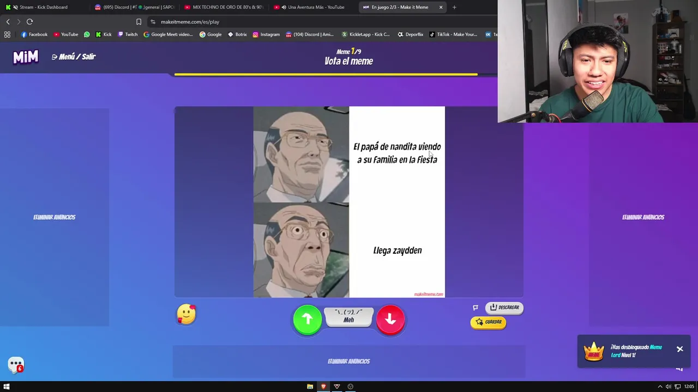Open the Botrix bookmark

237,34
